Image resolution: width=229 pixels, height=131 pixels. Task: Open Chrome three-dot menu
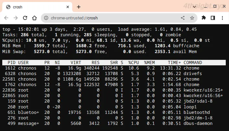point(222,18)
